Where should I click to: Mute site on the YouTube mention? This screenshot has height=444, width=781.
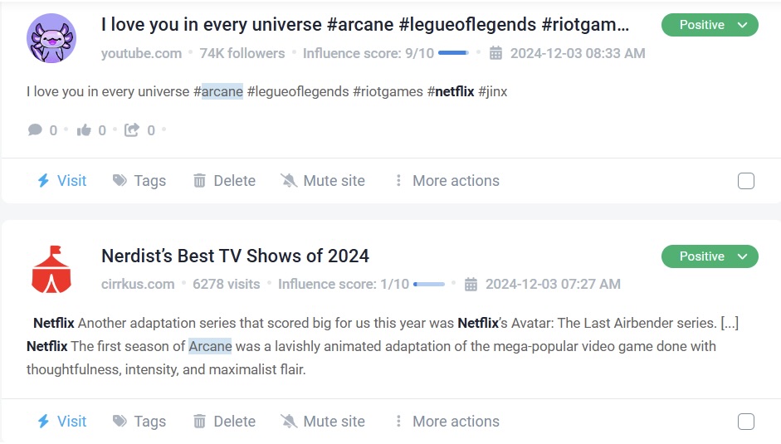(334, 180)
